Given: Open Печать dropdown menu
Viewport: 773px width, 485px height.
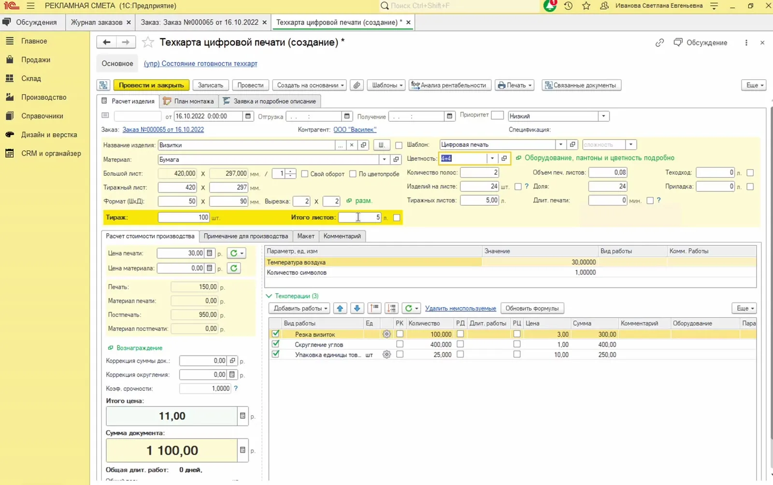Looking at the screenshot, I should pos(515,85).
